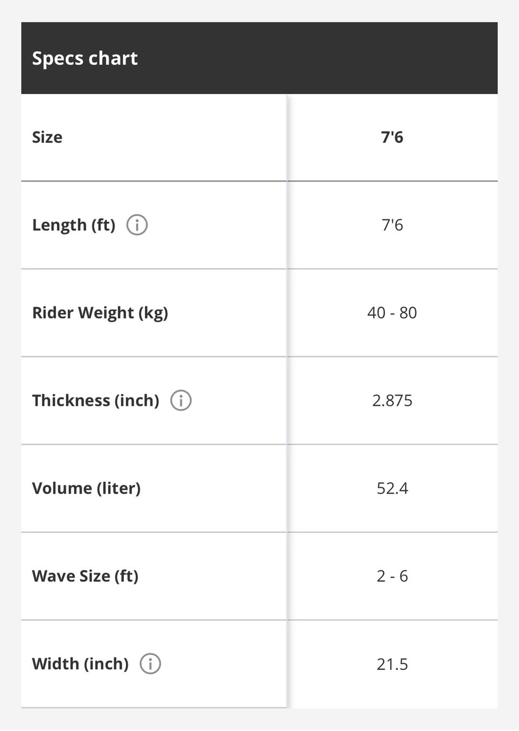519x731 pixels.
Task: Select the Length value 7'6
Action: pyautogui.click(x=392, y=225)
